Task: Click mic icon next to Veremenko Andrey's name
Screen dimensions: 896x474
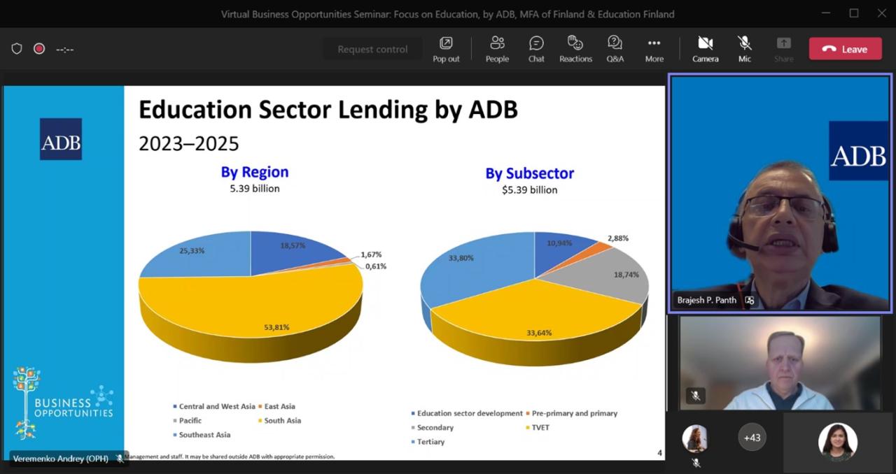Action: click(120, 459)
